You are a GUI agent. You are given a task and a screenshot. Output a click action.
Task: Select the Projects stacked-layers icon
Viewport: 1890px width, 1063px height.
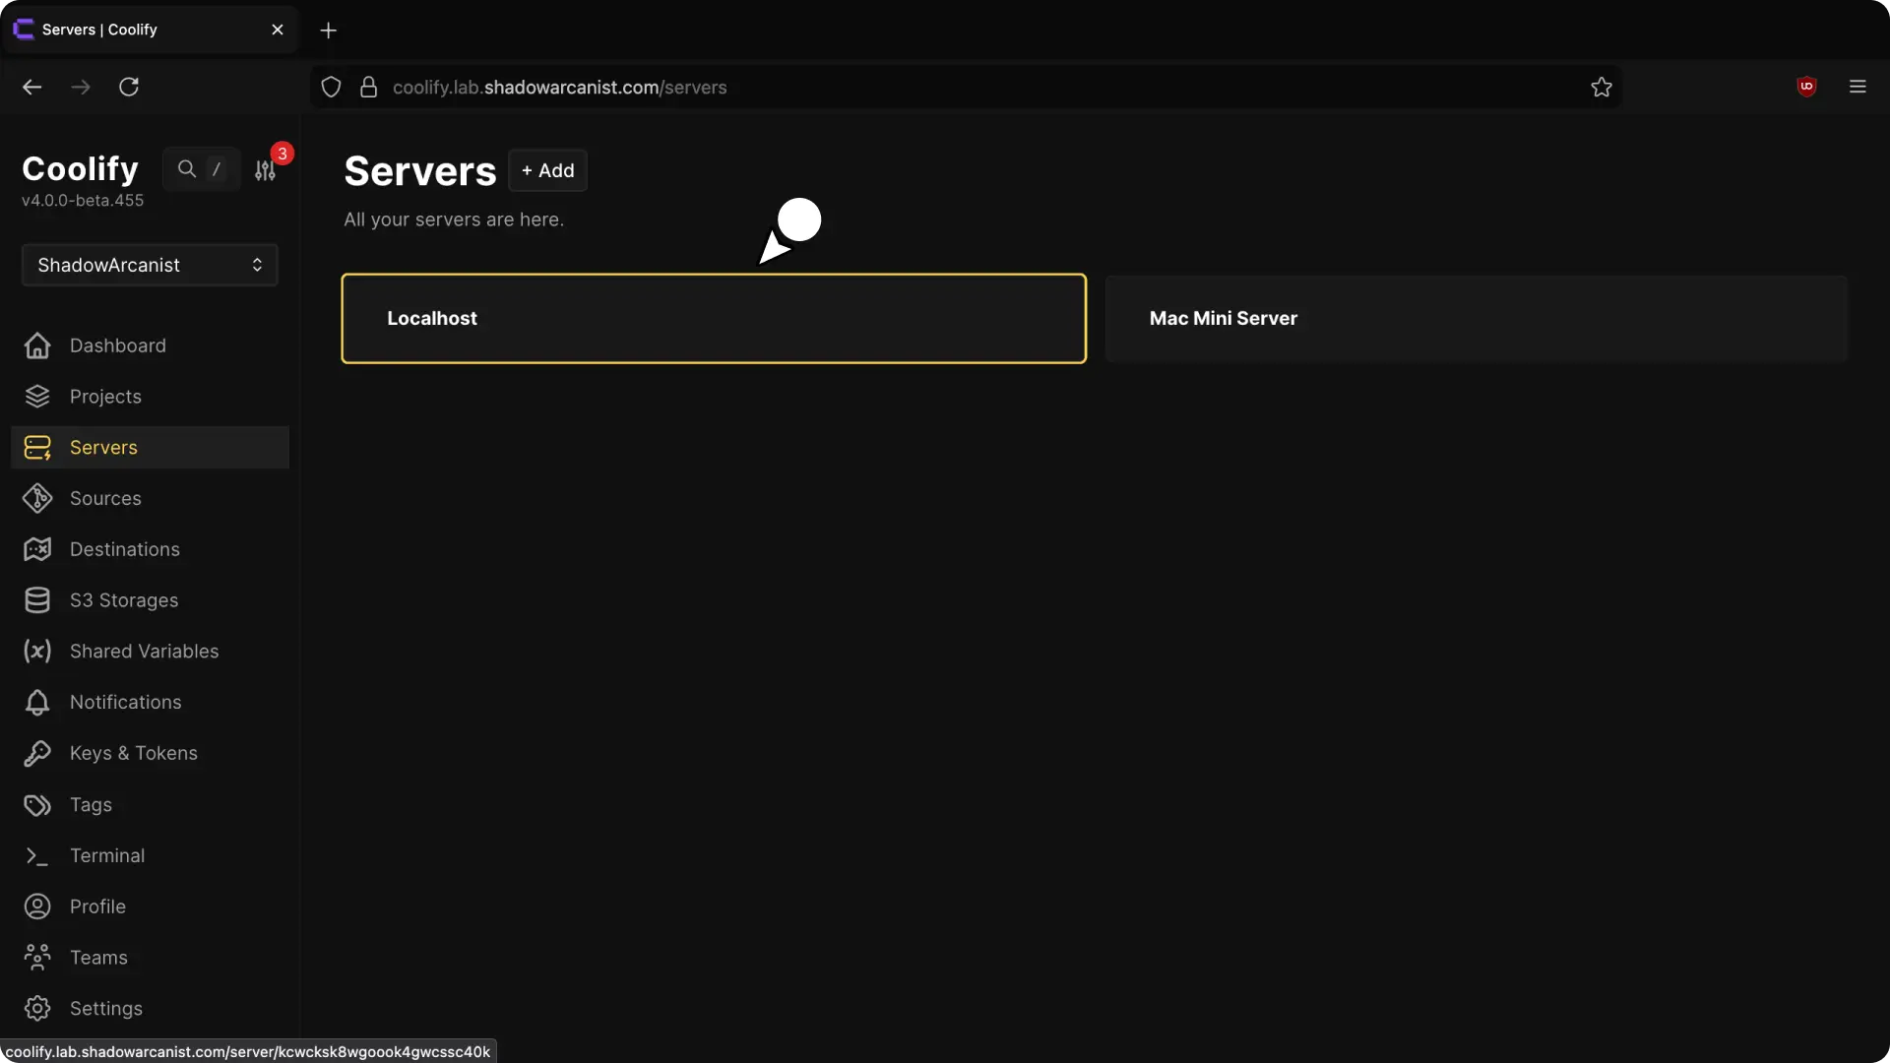point(36,397)
